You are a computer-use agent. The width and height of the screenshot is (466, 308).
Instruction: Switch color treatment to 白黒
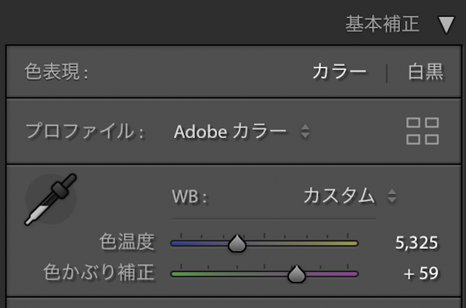426,72
